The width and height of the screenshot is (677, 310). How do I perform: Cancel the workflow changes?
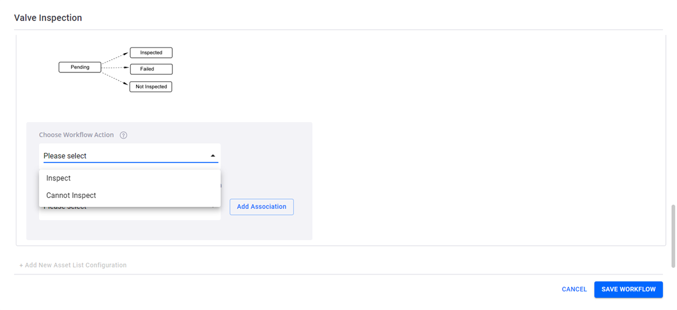coord(574,290)
